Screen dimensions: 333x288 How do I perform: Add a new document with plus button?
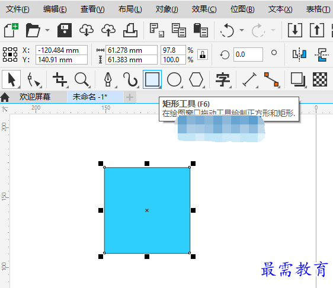point(130,97)
